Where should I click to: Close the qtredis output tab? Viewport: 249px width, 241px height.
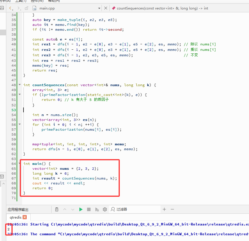(x=25, y=217)
